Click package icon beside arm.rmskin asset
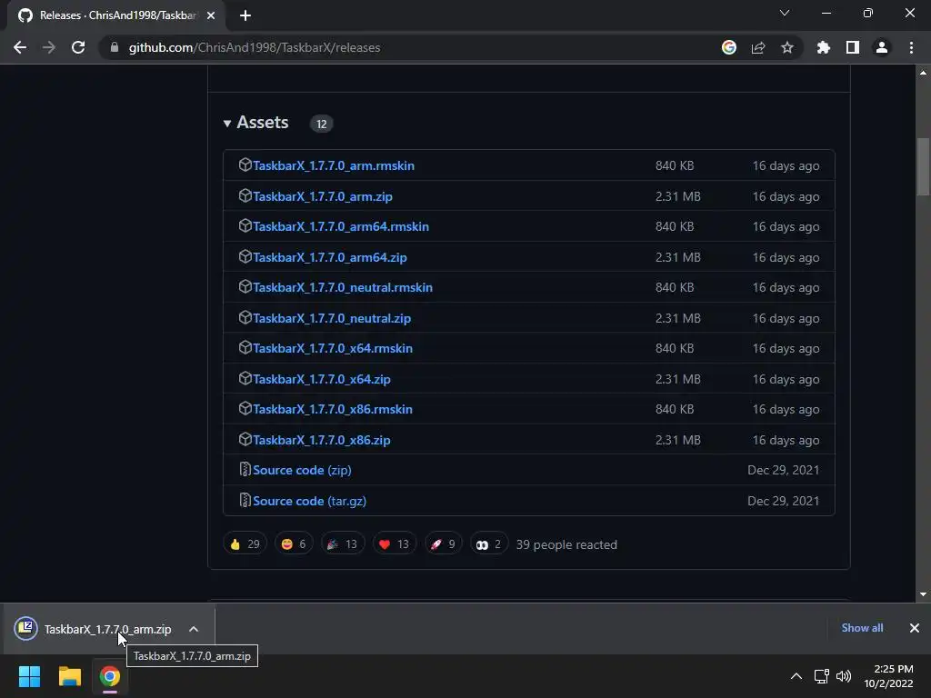 245,165
